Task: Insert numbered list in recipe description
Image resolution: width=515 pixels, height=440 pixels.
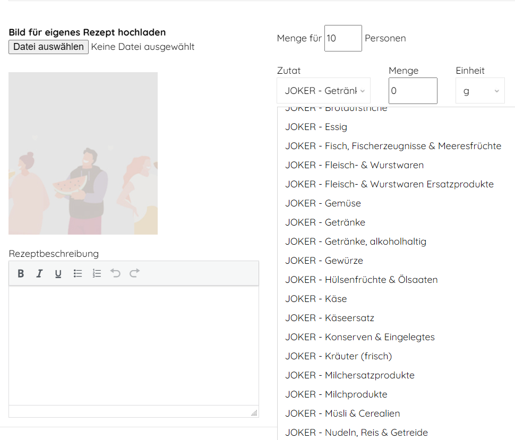Action: [97, 273]
